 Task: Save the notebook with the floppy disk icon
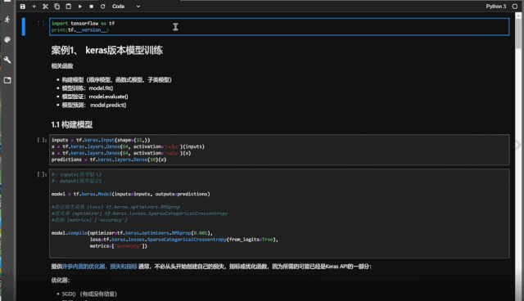[x=23, y=7]
